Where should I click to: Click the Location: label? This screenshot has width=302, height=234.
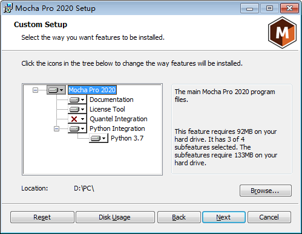coord(34,188)
